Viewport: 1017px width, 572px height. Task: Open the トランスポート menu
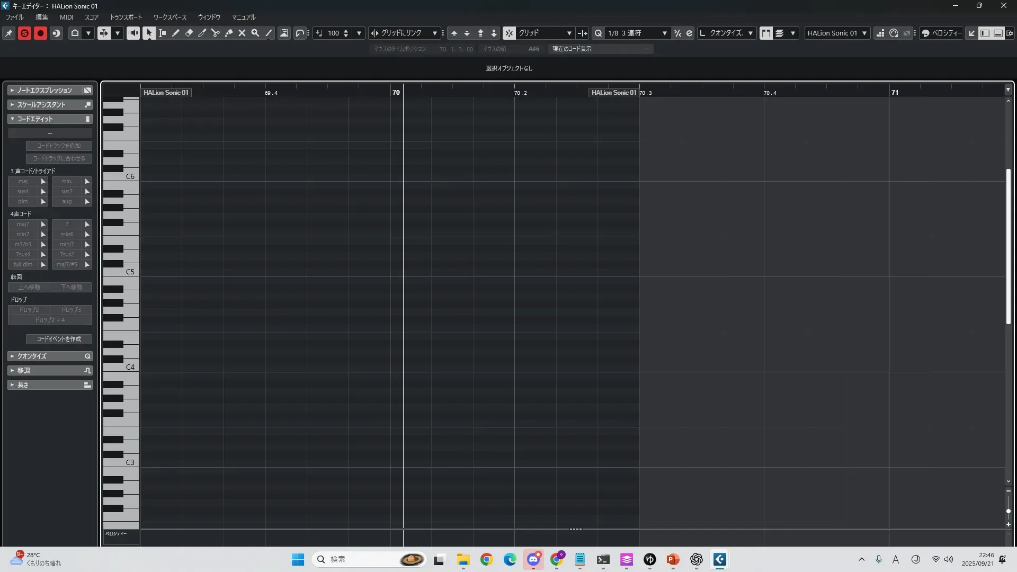coord(126,17)
